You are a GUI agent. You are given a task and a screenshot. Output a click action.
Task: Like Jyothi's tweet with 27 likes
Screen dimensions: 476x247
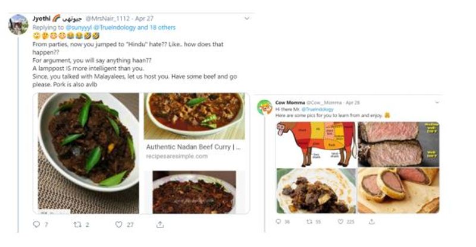[x=119, y=224]
